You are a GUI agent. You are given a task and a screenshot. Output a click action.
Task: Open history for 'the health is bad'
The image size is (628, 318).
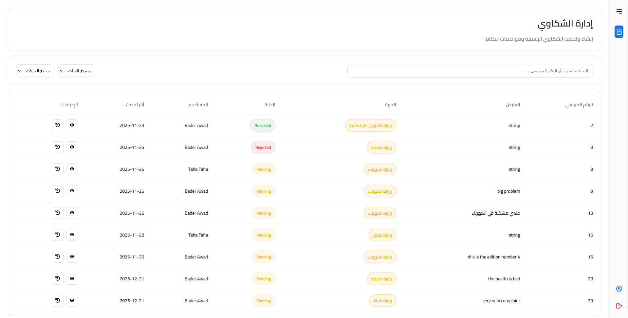pyautogui.click(x=58, y=279)
